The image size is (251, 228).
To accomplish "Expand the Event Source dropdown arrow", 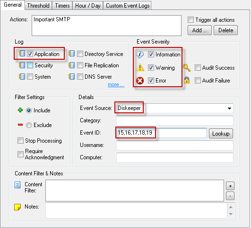I will (x=229, y=109).
